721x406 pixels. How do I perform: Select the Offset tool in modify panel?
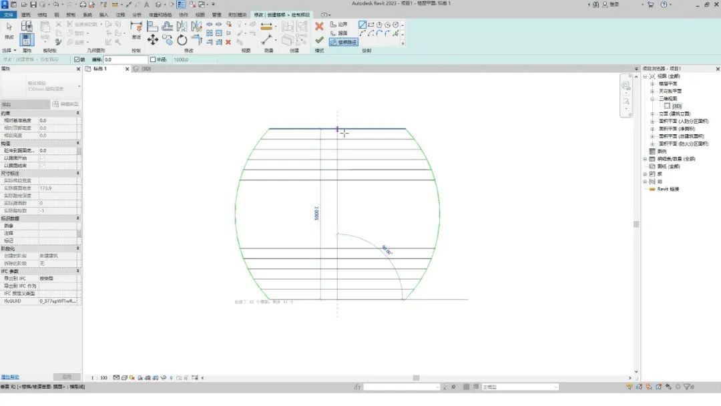tap(168, 26)
